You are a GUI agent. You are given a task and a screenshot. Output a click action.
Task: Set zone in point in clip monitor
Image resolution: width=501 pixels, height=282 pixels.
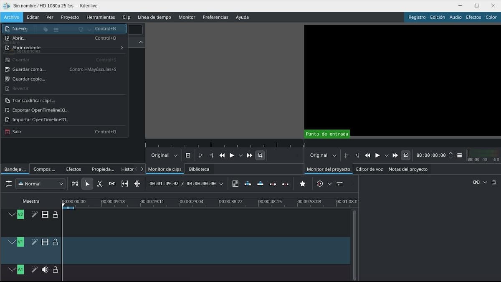[201, 155]
